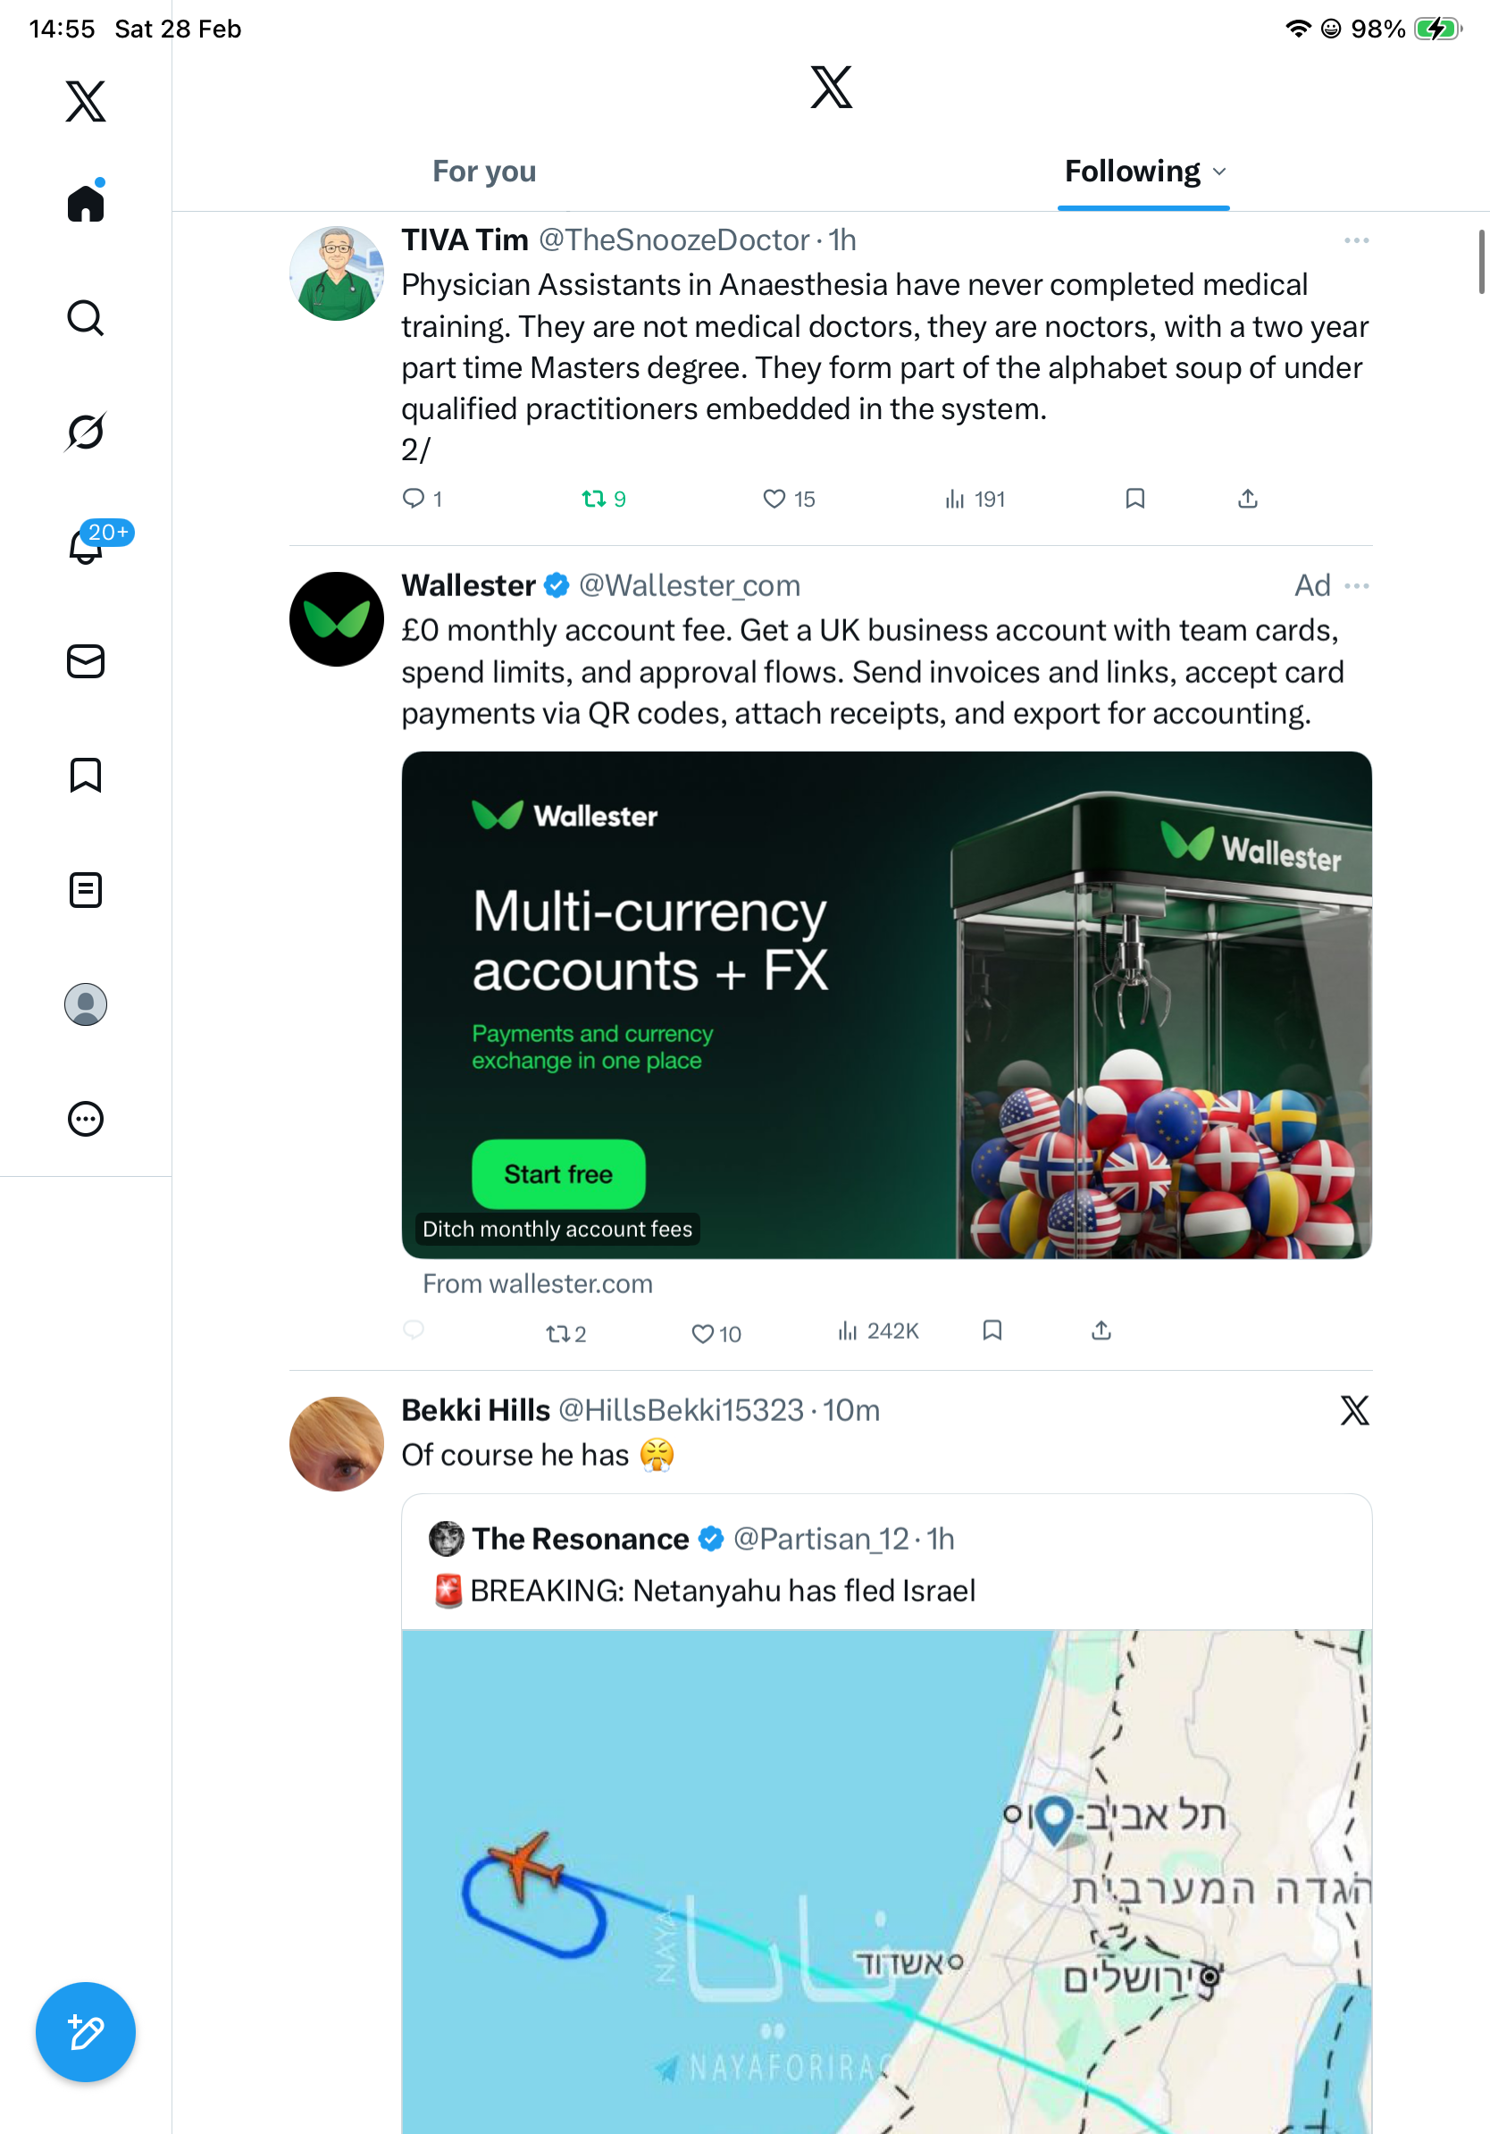The image size is (1490, 2134).
Task: Toggle bookmark on the Wallester ad
Action: 992,1330
